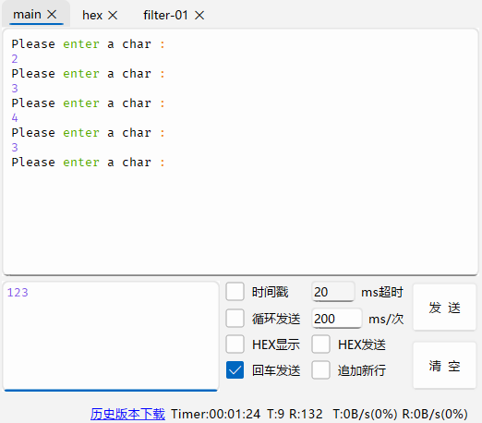Click the ms/次 label
The image size is (482, 423).
(x=386, y=319)
